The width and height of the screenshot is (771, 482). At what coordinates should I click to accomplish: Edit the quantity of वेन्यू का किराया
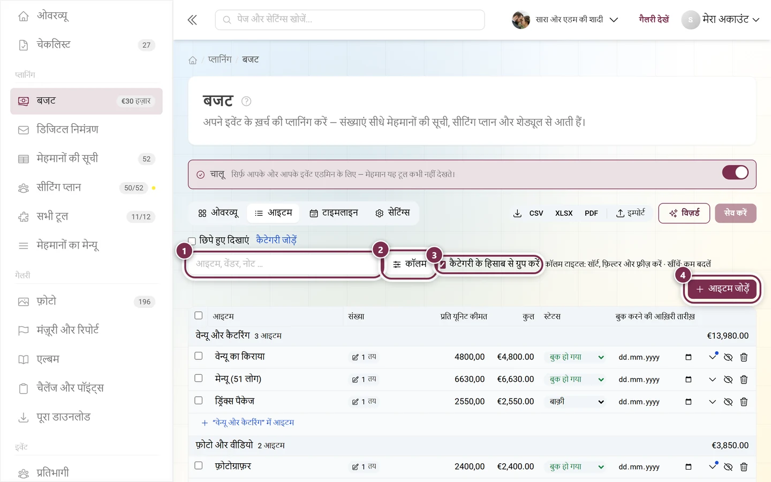(x=364, y=357)
